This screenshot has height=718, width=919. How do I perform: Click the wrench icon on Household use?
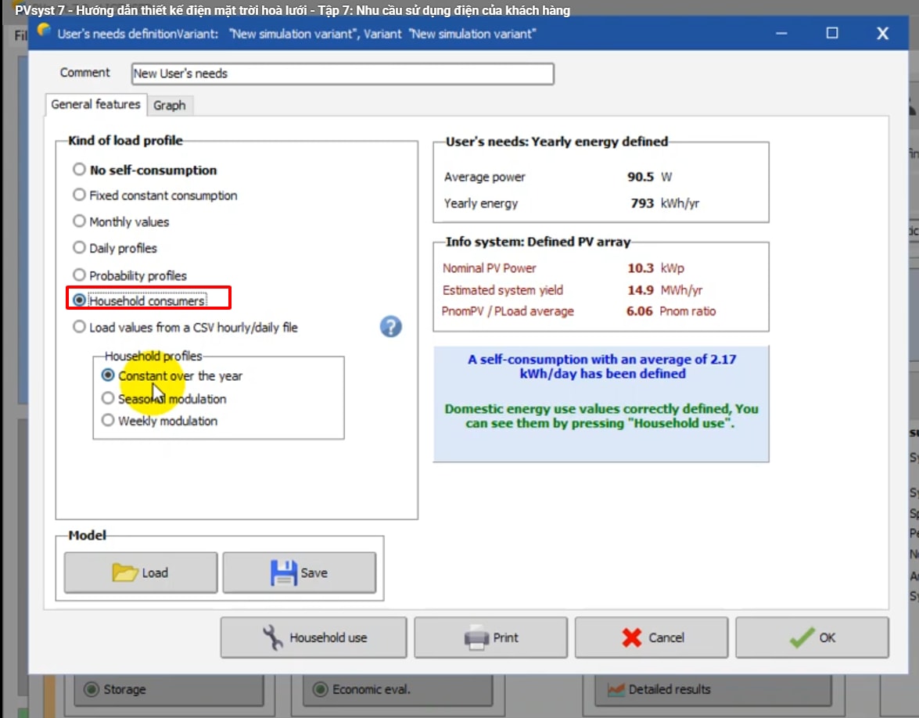(x=272, y=637)
